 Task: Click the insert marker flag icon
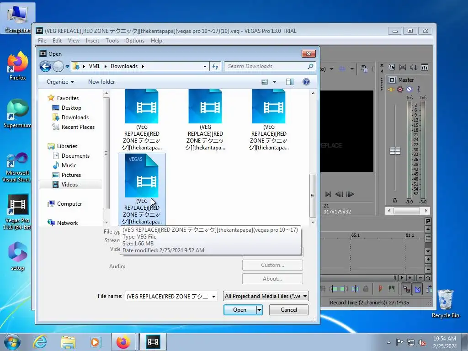pyautogui.click(x=380, y=289)
